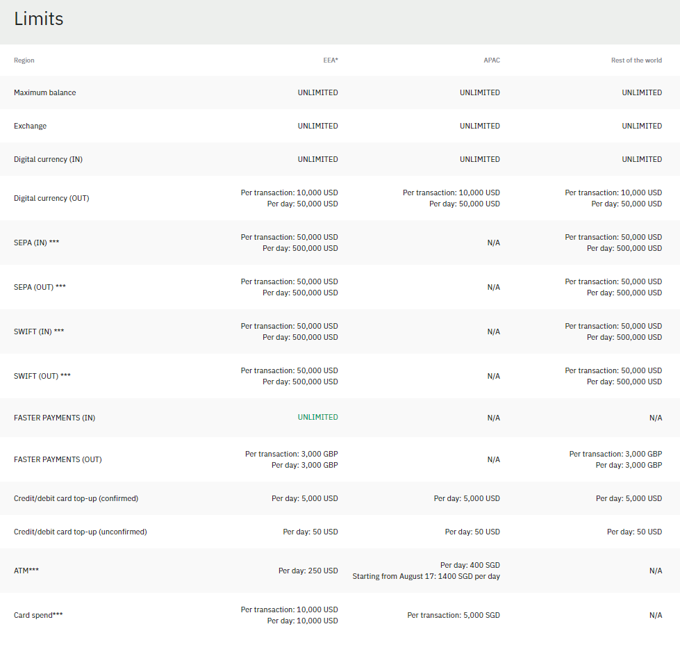Click Rest of world UNLIMITED in Exchange row
The width and height of the screenshot is (680, 647).
[642, 126]
